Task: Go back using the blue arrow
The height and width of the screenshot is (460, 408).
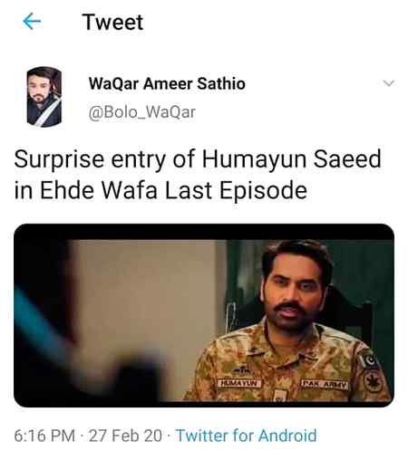Action: point(32,22)
